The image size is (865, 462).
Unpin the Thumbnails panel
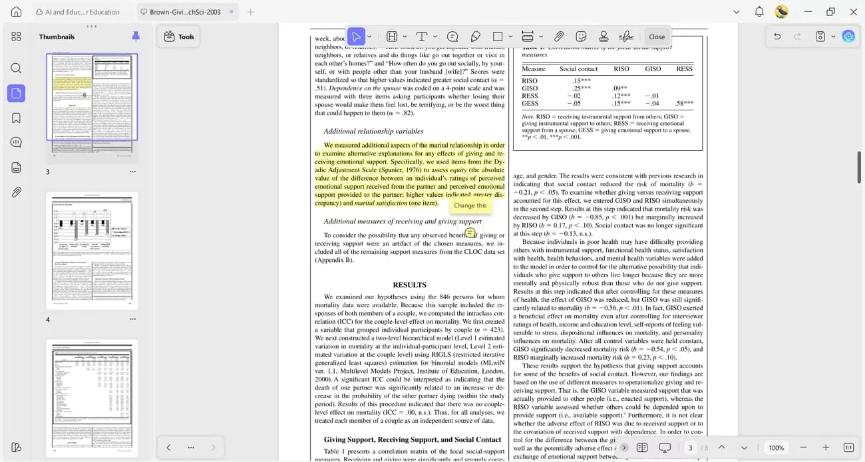(x=136, y=37)
